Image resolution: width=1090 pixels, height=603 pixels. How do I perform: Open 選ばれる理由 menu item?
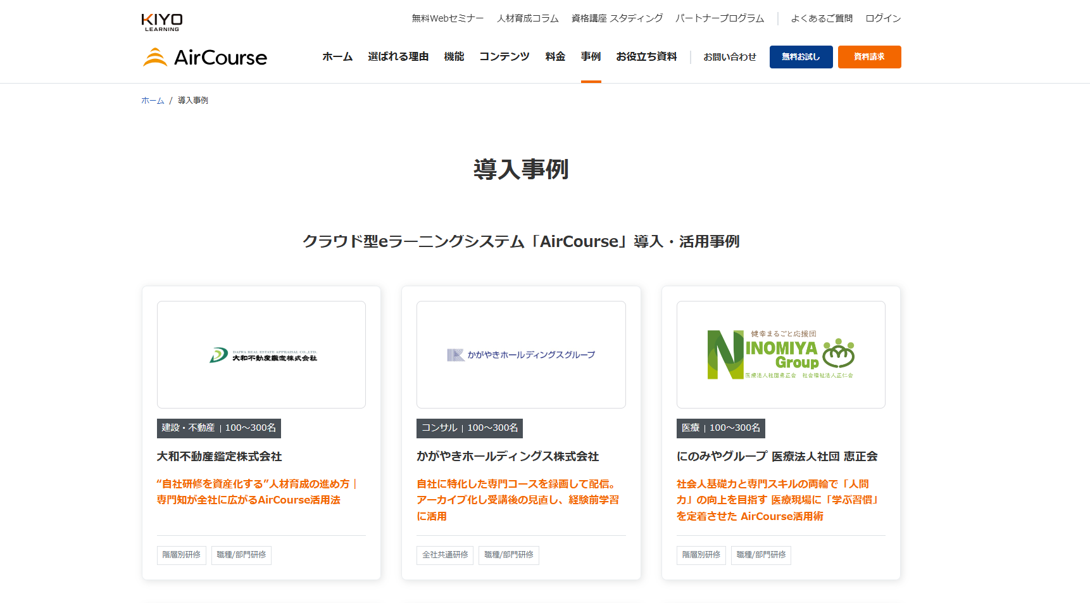[398, 56]
